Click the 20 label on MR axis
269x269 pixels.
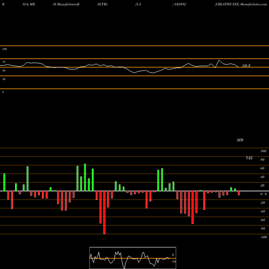263,186
